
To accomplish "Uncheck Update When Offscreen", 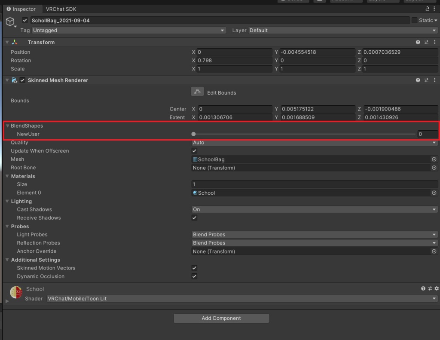I will click(194, 151).
